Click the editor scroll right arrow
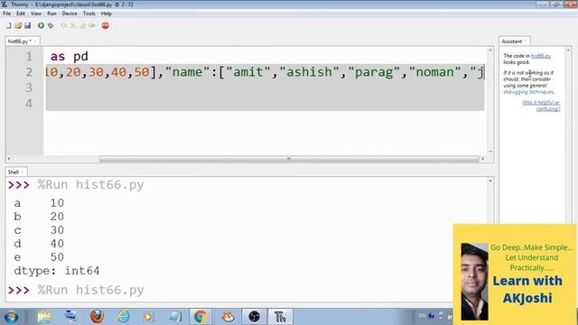The image size is (578, 325). point(482,159)
